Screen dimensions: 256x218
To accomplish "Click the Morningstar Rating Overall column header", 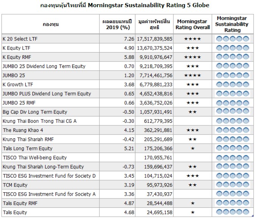I will click(x=193, y=24).
